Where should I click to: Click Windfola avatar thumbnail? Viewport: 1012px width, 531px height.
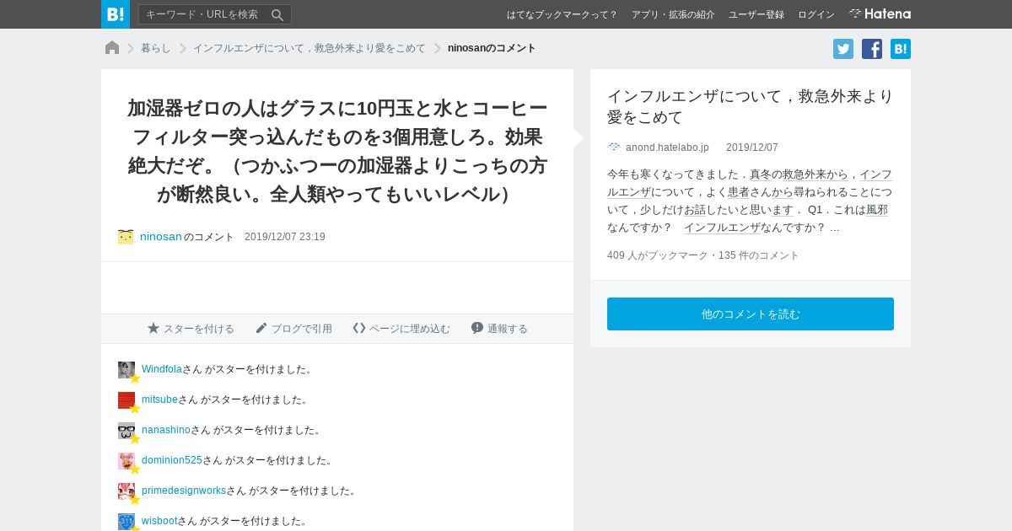pos(126,370)
